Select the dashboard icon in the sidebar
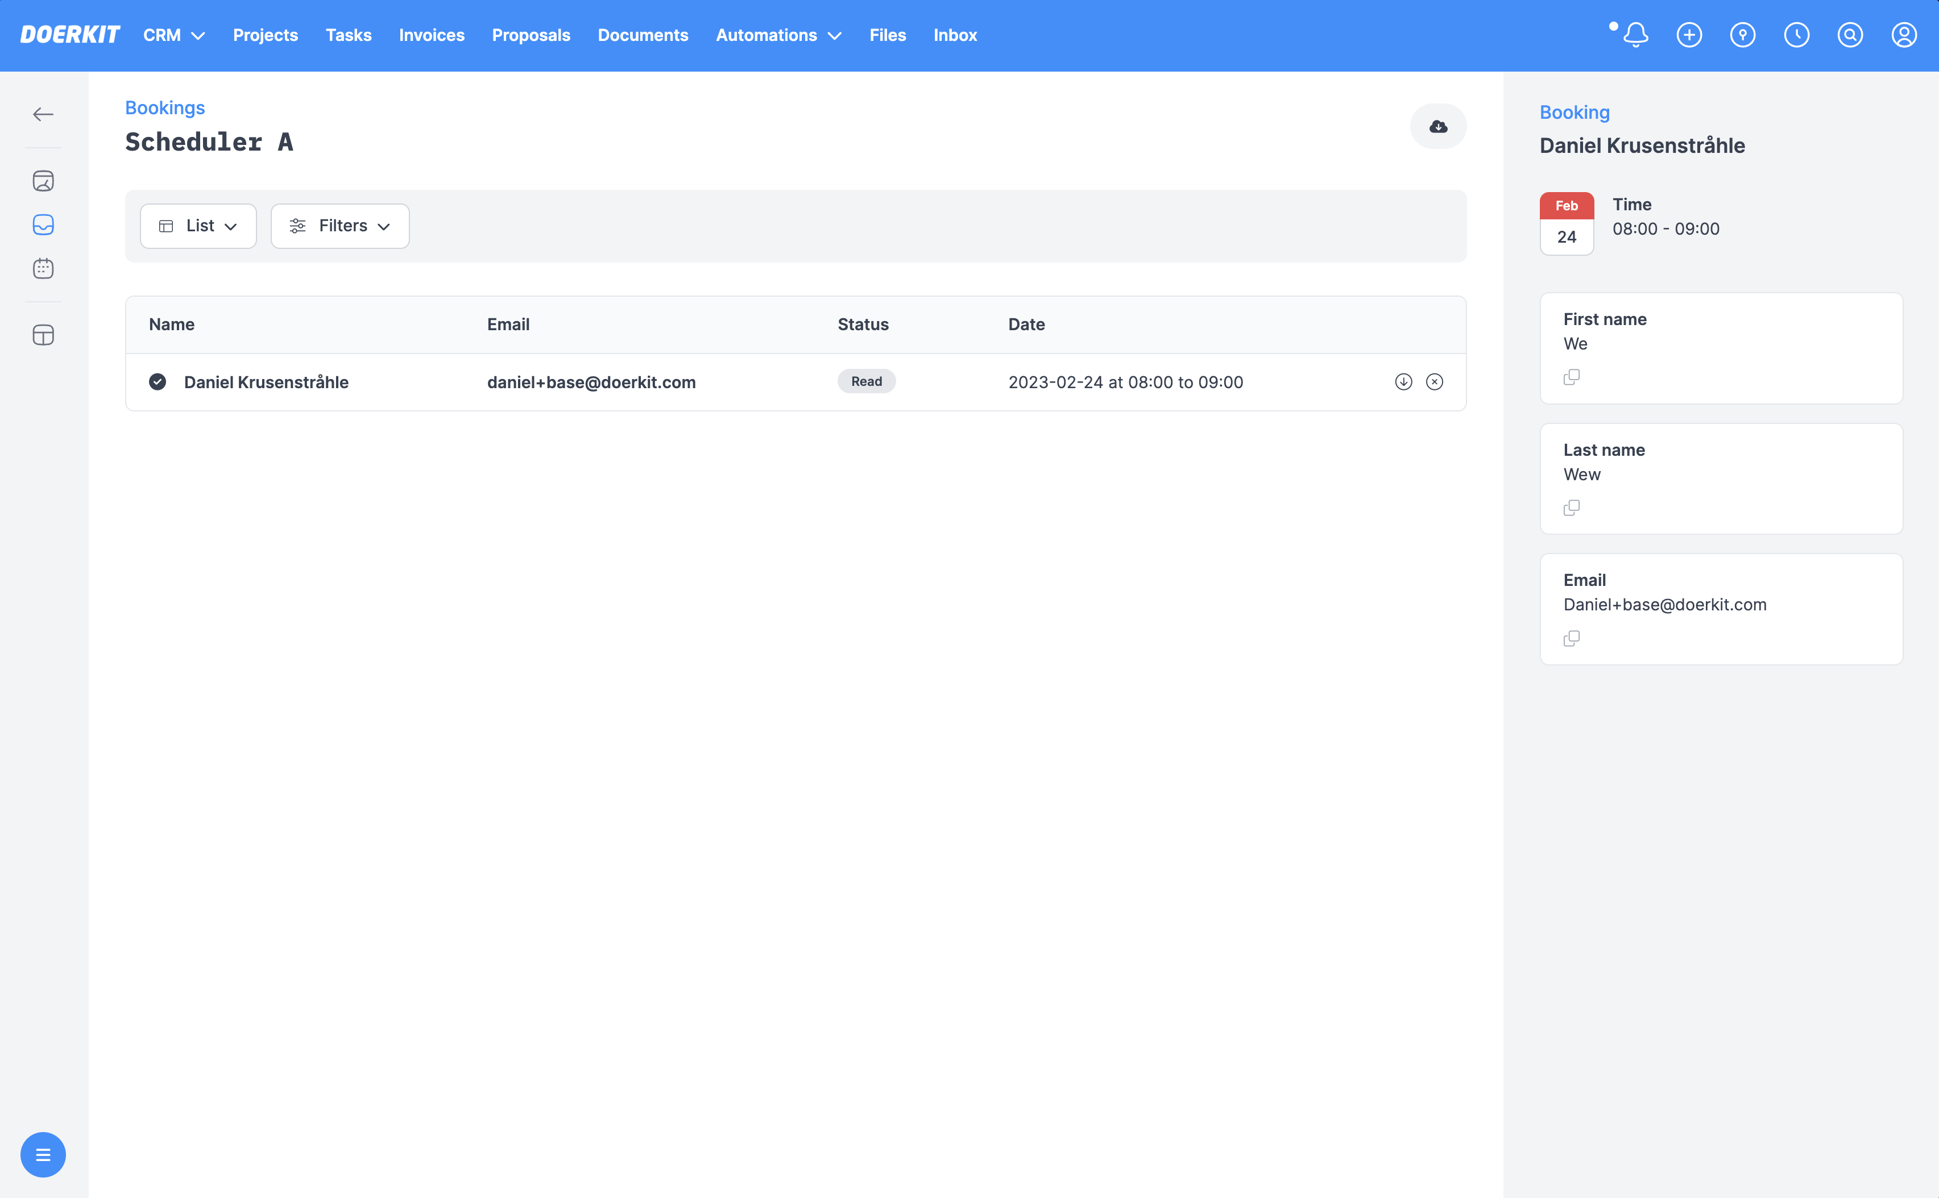Screen dimensions: 1939x1198 (x=44, y=180)
